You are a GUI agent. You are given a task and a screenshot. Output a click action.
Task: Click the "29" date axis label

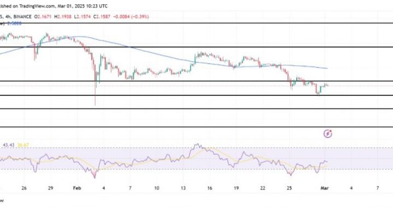coord(51,188)
